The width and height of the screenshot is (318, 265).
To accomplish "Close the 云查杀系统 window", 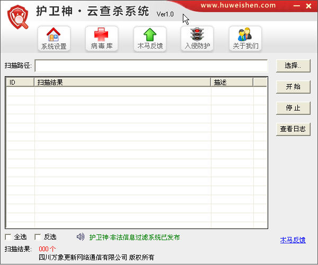I will pyautogui.click(x=308, y=6).
